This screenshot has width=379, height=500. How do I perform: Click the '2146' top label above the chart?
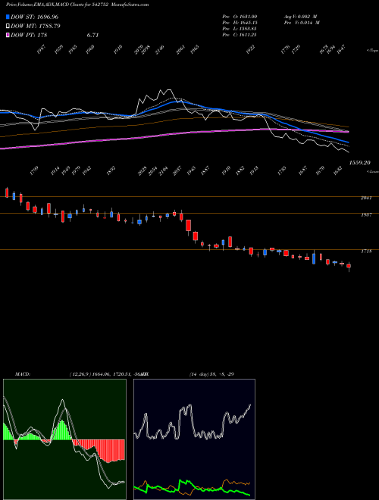(158, 50)
